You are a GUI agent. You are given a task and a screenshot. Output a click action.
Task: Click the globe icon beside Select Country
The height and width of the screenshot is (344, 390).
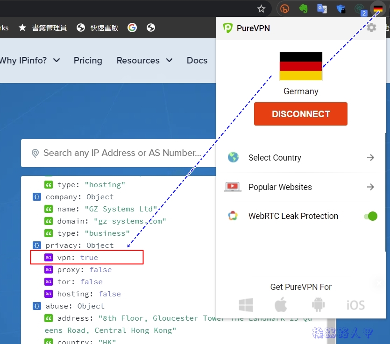coord(233,157)
